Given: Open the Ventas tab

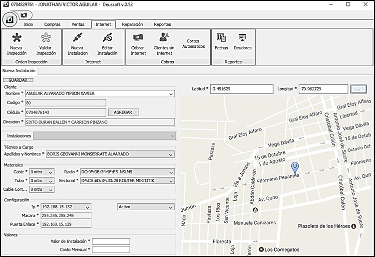Looking at the screenshot, I should (x=78, y=24).
